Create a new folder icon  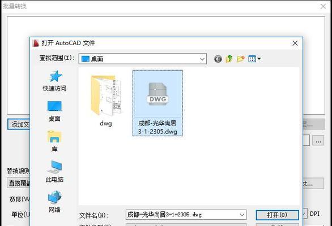pyautogui.click(x=241, y=59)
